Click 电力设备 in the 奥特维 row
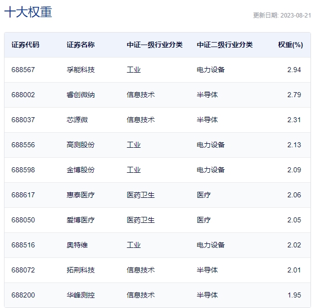Screen dimensions: 314x308 tap(210, 245)
